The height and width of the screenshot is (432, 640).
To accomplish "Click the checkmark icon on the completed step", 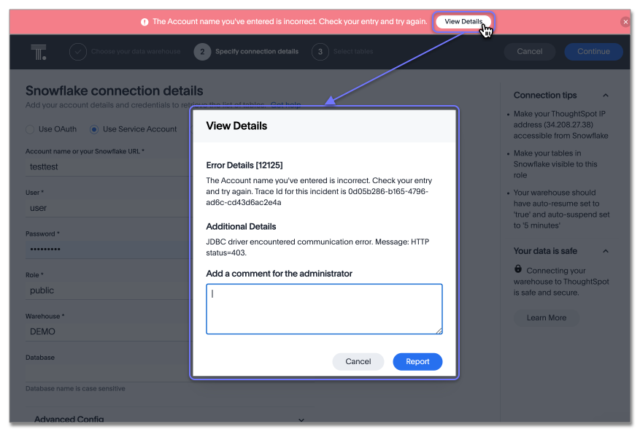I will pos(77,51).
